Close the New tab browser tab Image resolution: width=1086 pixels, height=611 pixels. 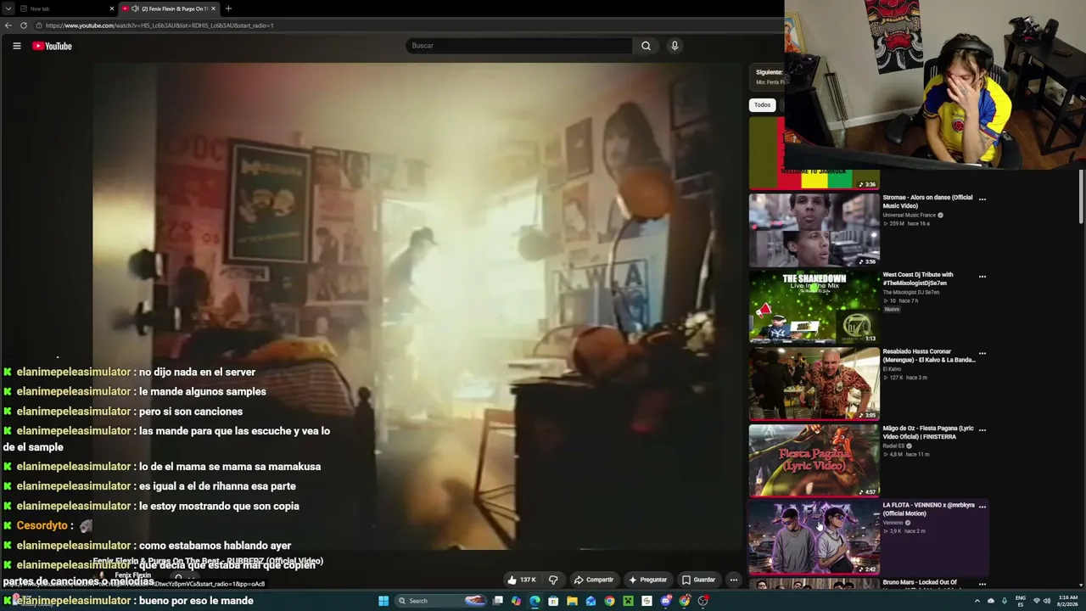click(x=112, y=8)
